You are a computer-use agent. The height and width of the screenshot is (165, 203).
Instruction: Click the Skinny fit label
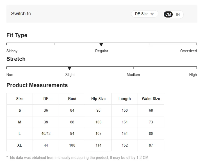pos(12,51)
